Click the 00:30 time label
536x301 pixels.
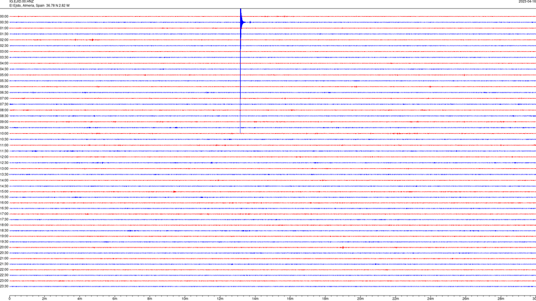pyautogui.click(x=4, y=22)
